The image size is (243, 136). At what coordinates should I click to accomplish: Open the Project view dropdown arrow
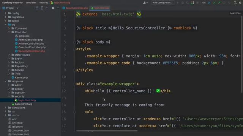(17, 8)
